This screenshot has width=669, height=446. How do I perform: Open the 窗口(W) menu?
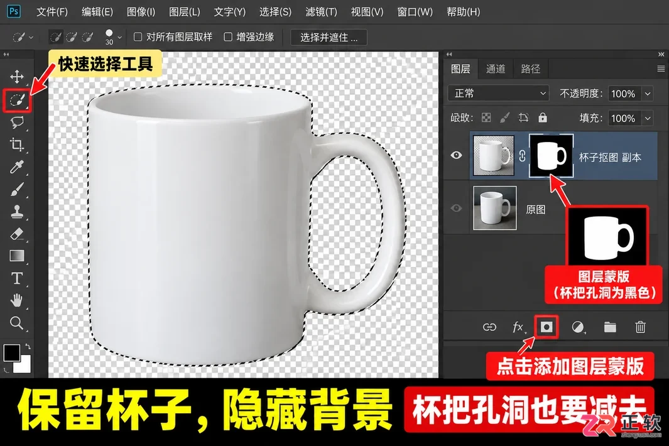pyautogui.click(x=415, y=12)
